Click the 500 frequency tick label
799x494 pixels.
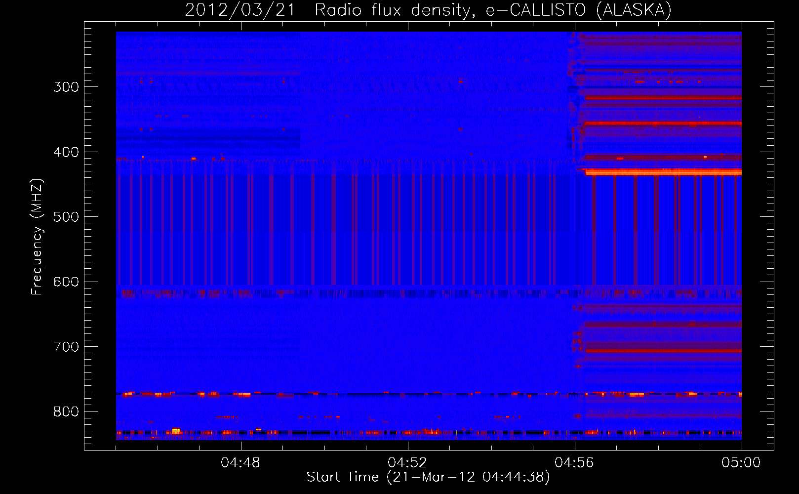(x=66, y=217)
